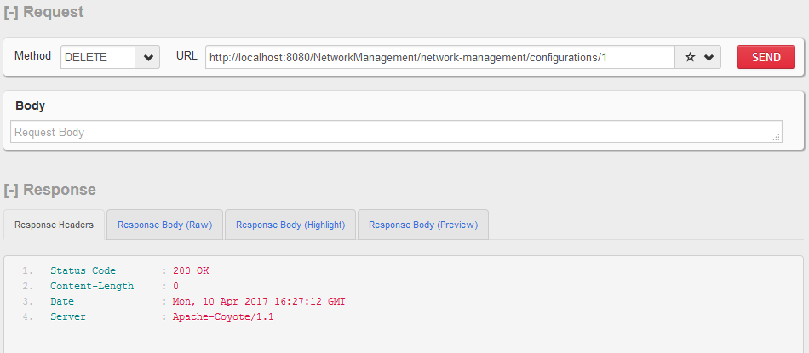This screenshot has width=809, height=353.
Task: Click the DELETE method field
Action: [98, 57]
